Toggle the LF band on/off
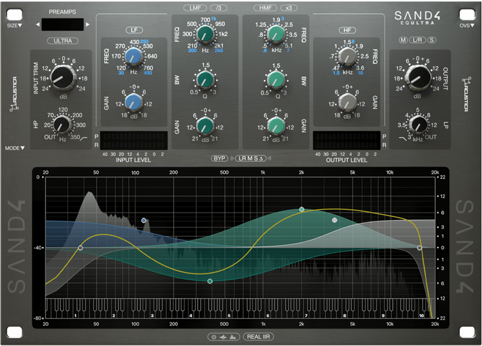This screenshot has width=482, height=346. pyautogui.click(x=134, y=30)
